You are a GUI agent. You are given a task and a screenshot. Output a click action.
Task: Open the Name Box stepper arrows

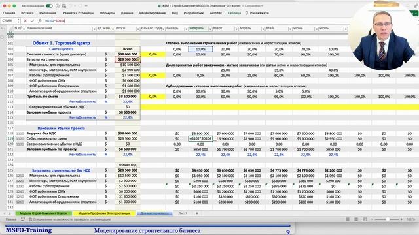(x=18, y=20)
